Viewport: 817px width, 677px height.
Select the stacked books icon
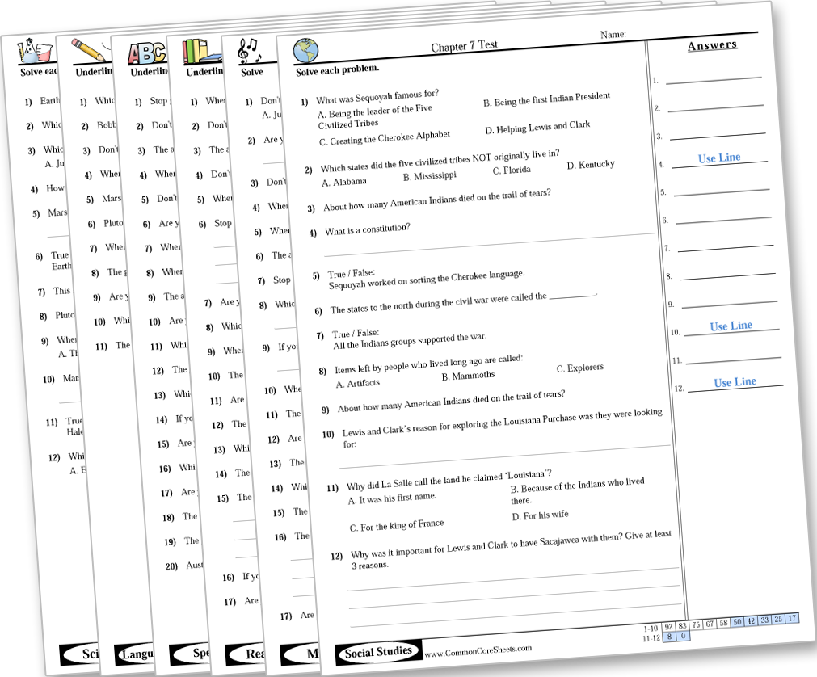click(201, 52)
